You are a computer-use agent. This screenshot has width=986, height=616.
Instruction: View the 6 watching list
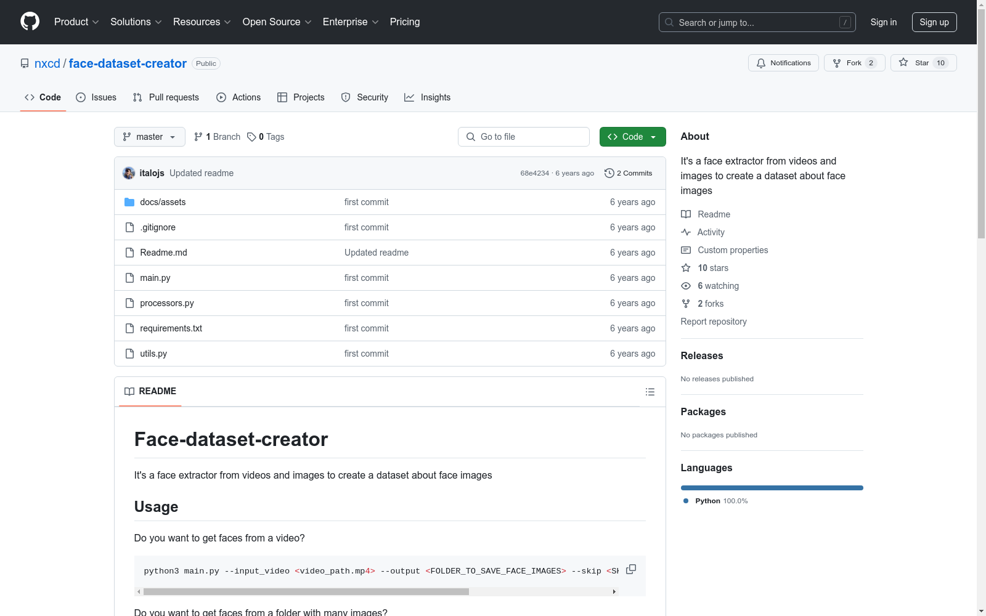(710, 286)
